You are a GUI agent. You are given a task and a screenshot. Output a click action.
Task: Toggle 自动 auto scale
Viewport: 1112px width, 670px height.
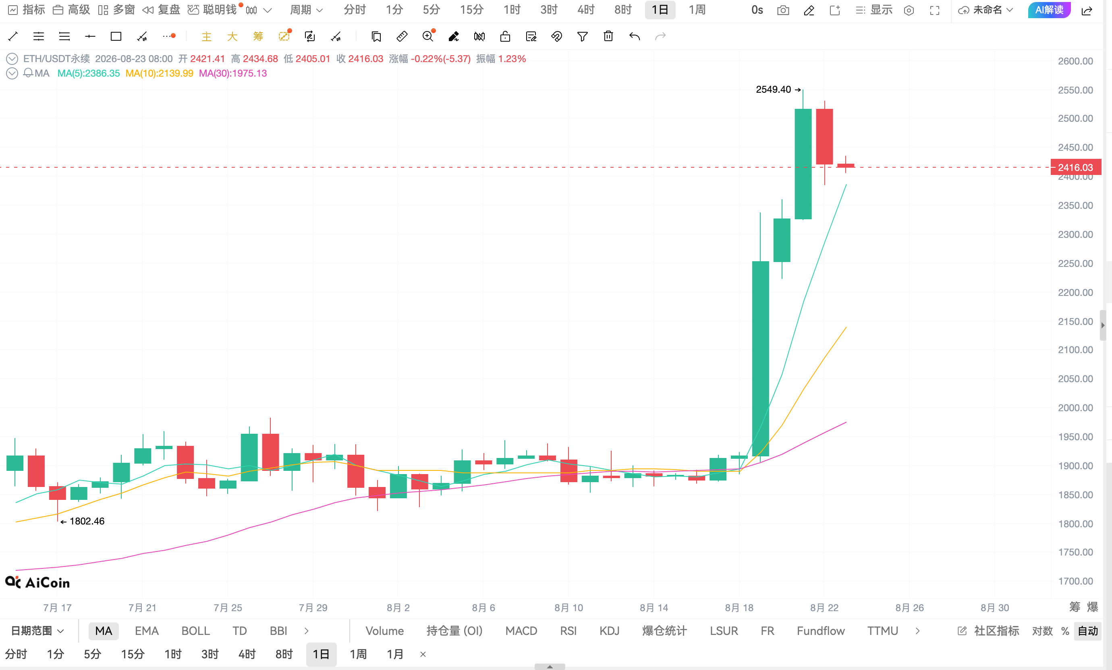click(1088, 631)
